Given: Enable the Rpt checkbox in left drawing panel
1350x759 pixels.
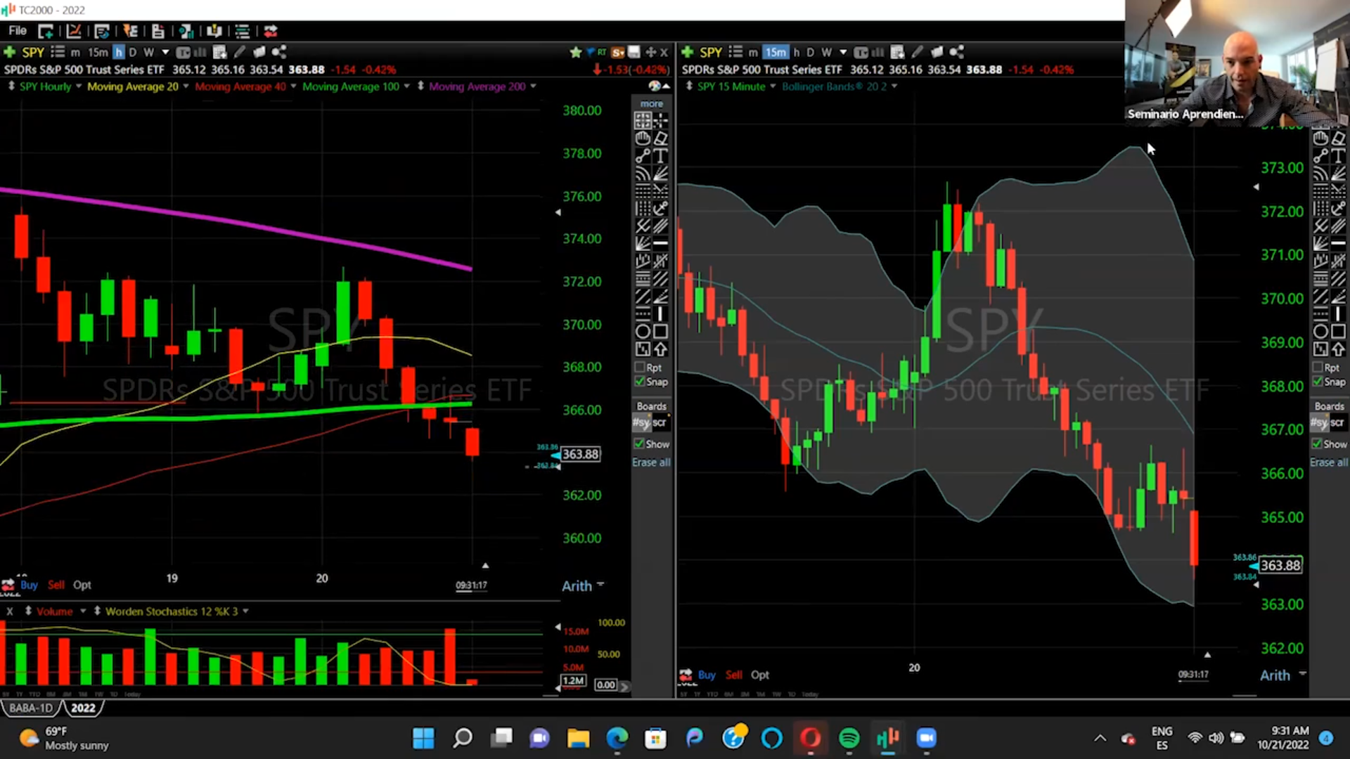Looking at the screenshot, I should click(640, 368).
